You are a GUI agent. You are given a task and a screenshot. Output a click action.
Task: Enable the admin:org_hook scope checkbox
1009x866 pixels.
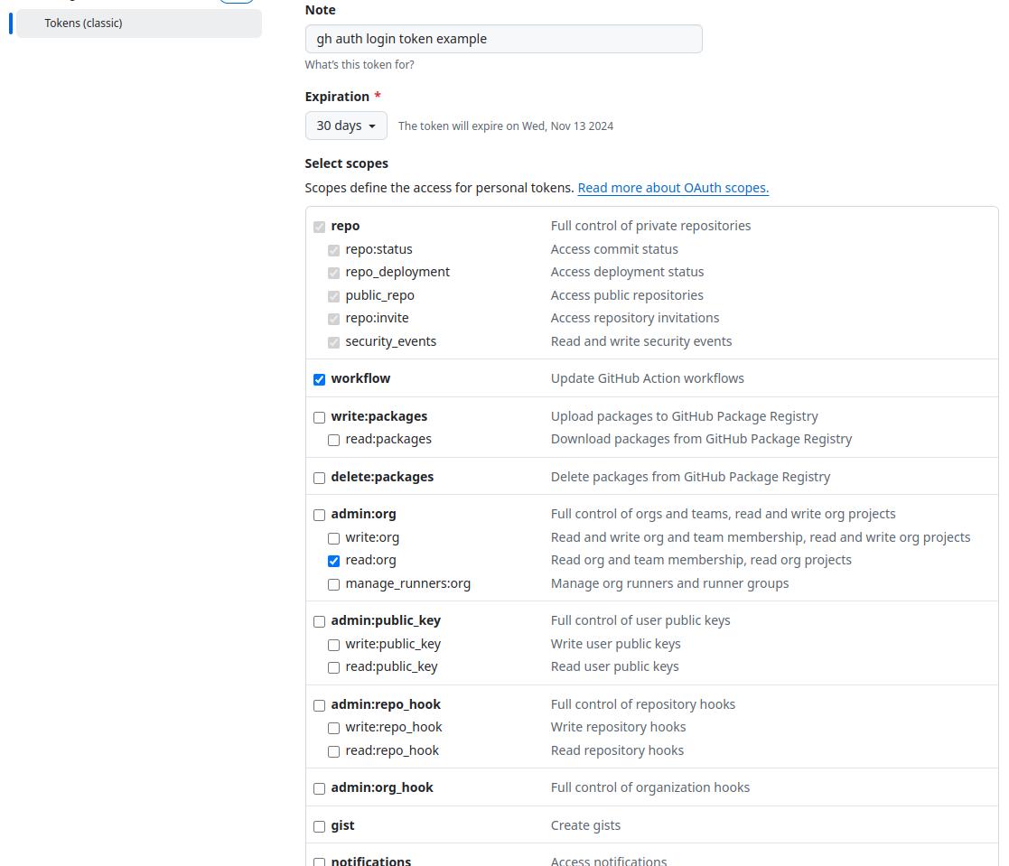[320, 788]
